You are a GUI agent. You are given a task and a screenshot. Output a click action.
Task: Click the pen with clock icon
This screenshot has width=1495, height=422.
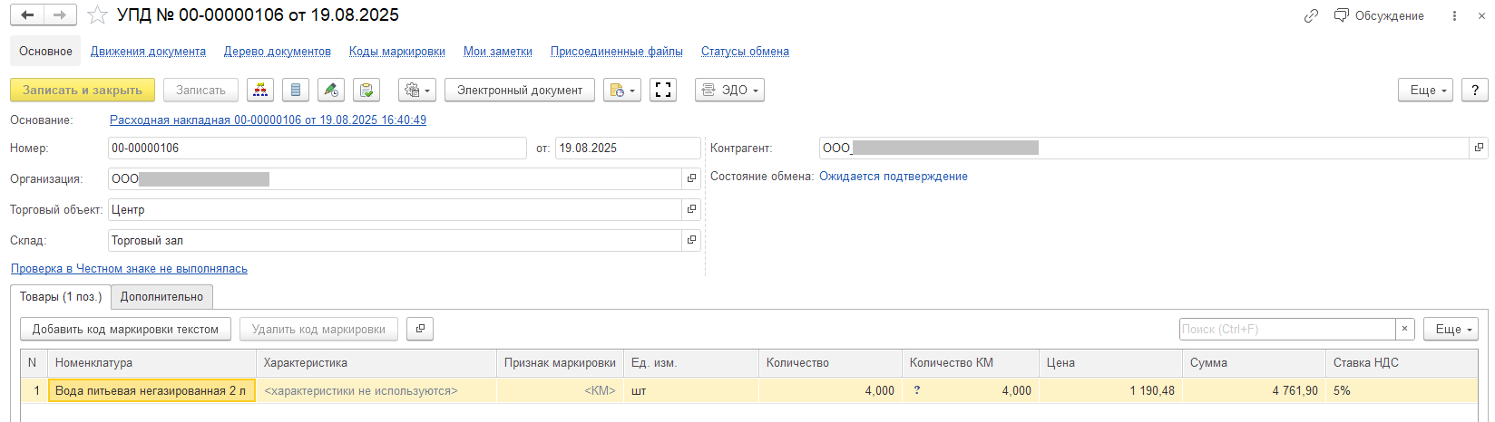[x=331, y=90]
